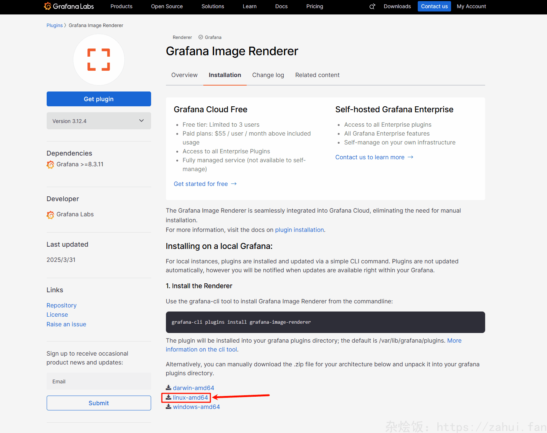Click the download icon beside windows-amd64

pyautogui.click(x=169, y=407)
